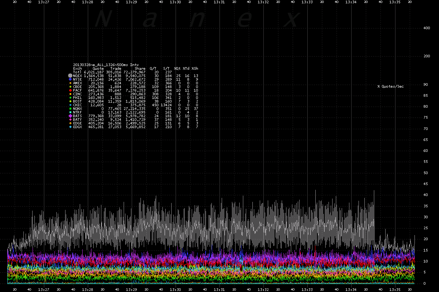Screen dimensions: 439x292
Task: Select PHIL quote value "160,983"
Action: click(96, 97)
